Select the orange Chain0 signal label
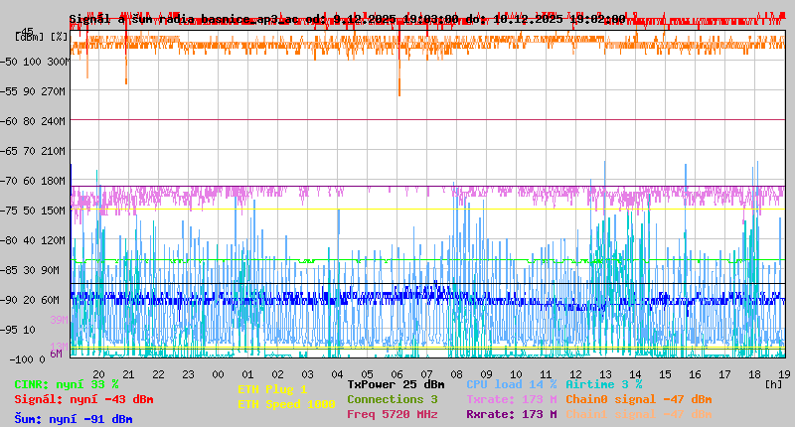The width and height of the screenshot is (795, 427). [x=638, y=399]
